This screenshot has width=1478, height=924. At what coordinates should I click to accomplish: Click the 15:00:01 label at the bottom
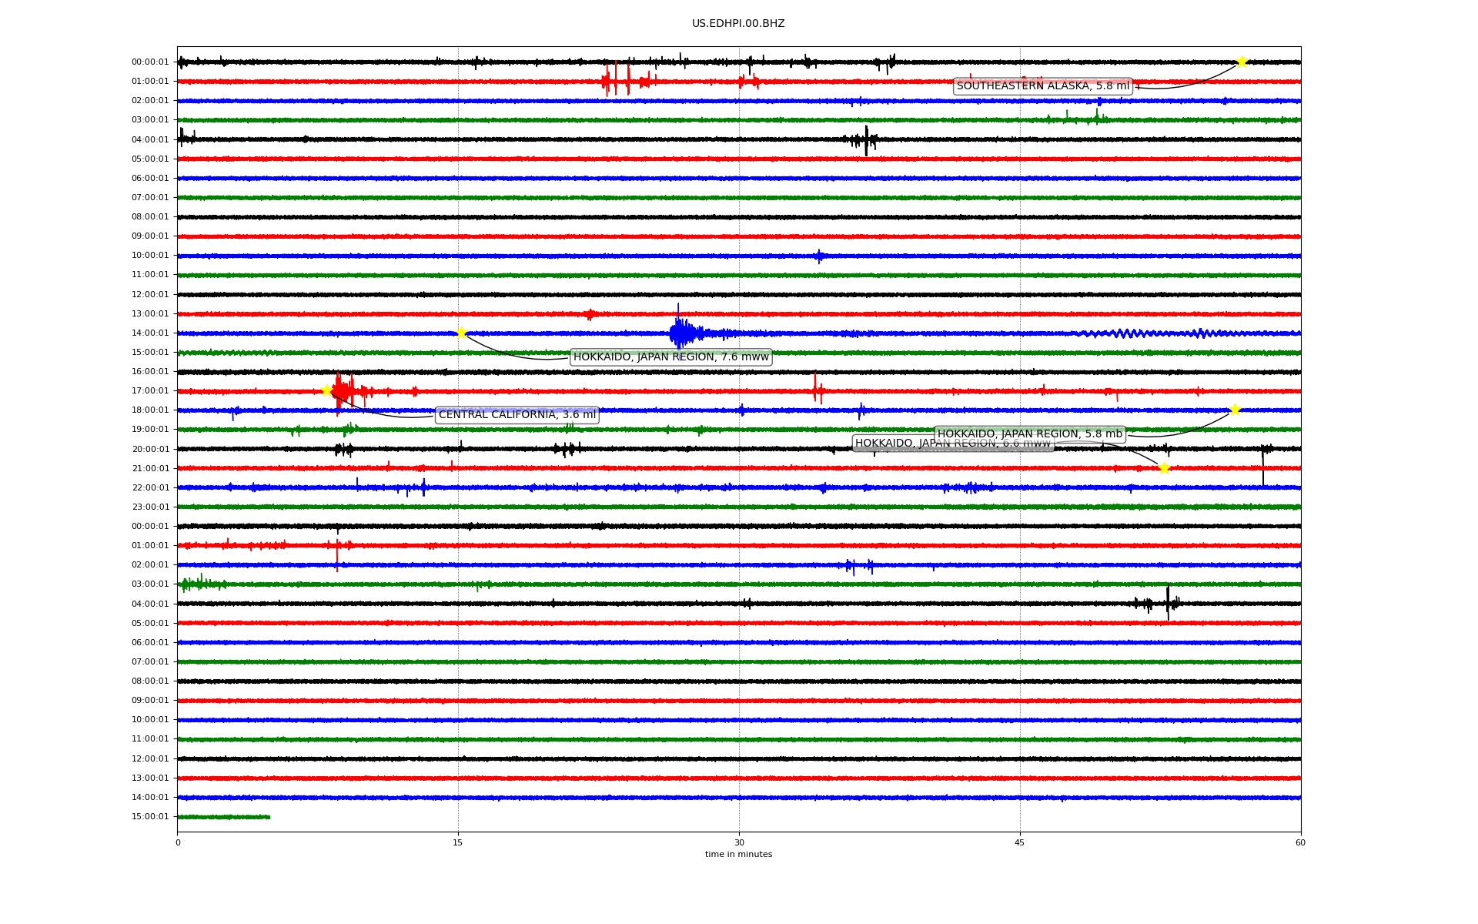[x=150, y=817]
